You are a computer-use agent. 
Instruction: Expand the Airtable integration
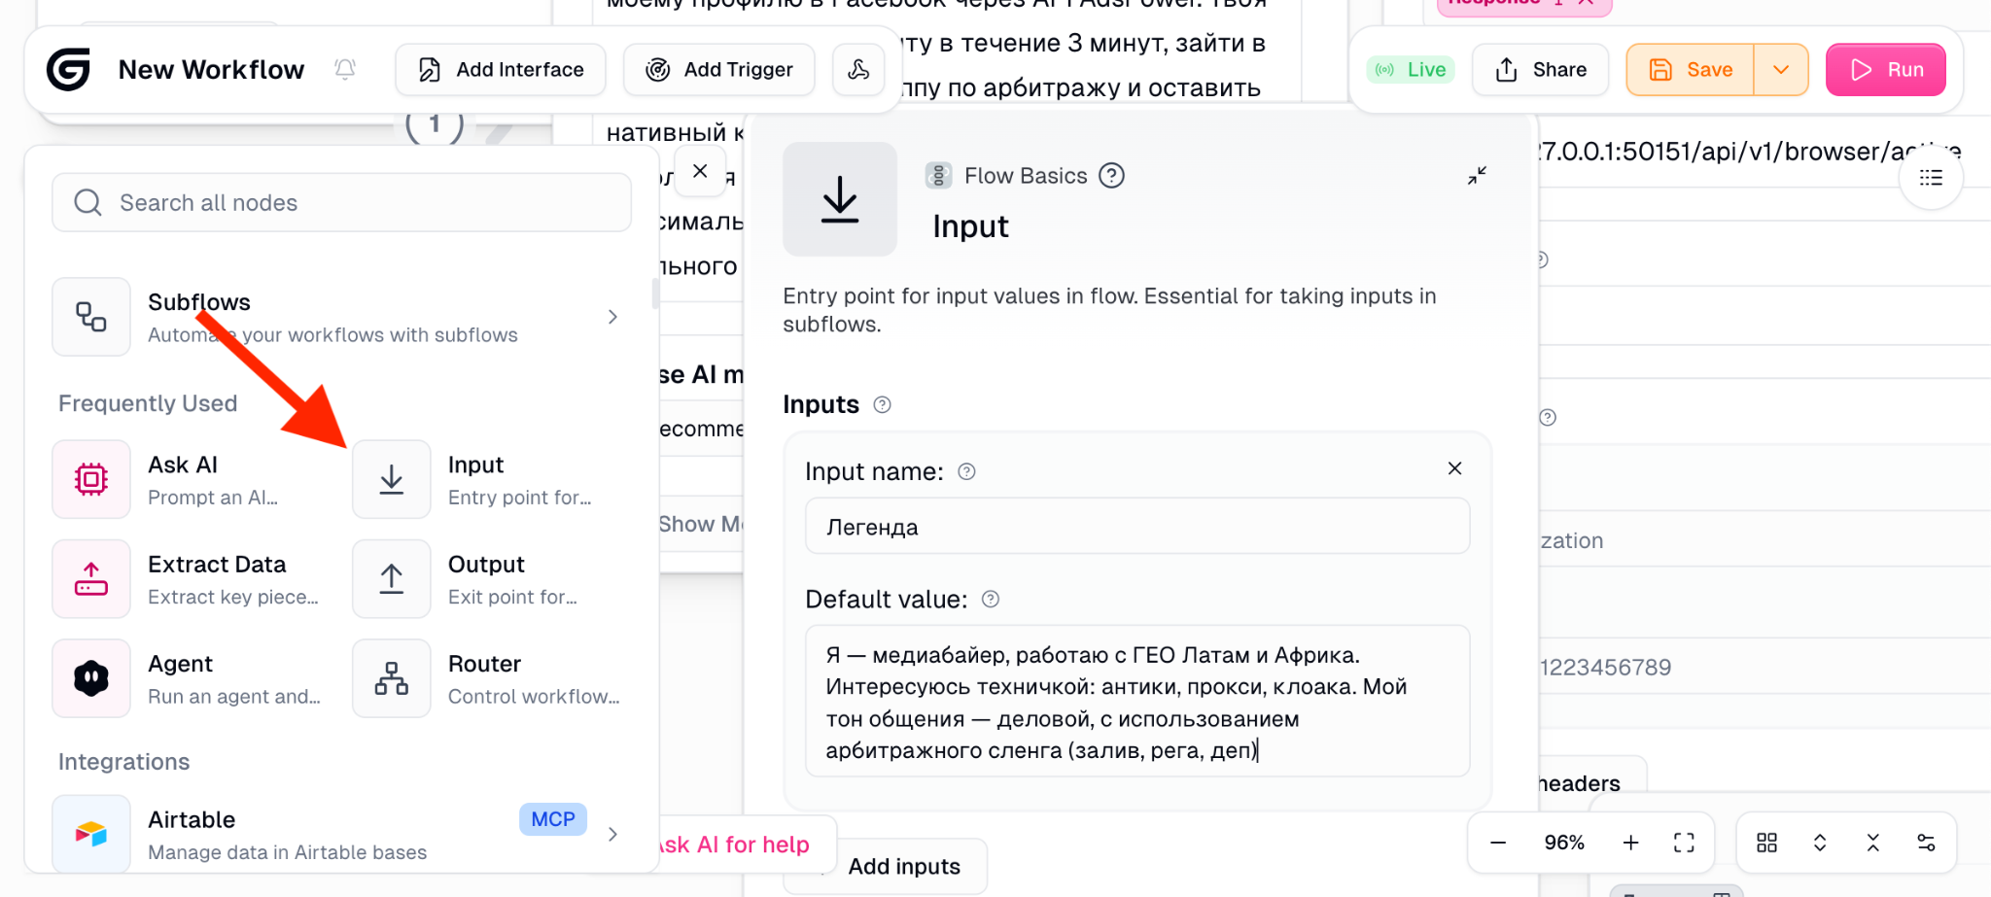612,834
